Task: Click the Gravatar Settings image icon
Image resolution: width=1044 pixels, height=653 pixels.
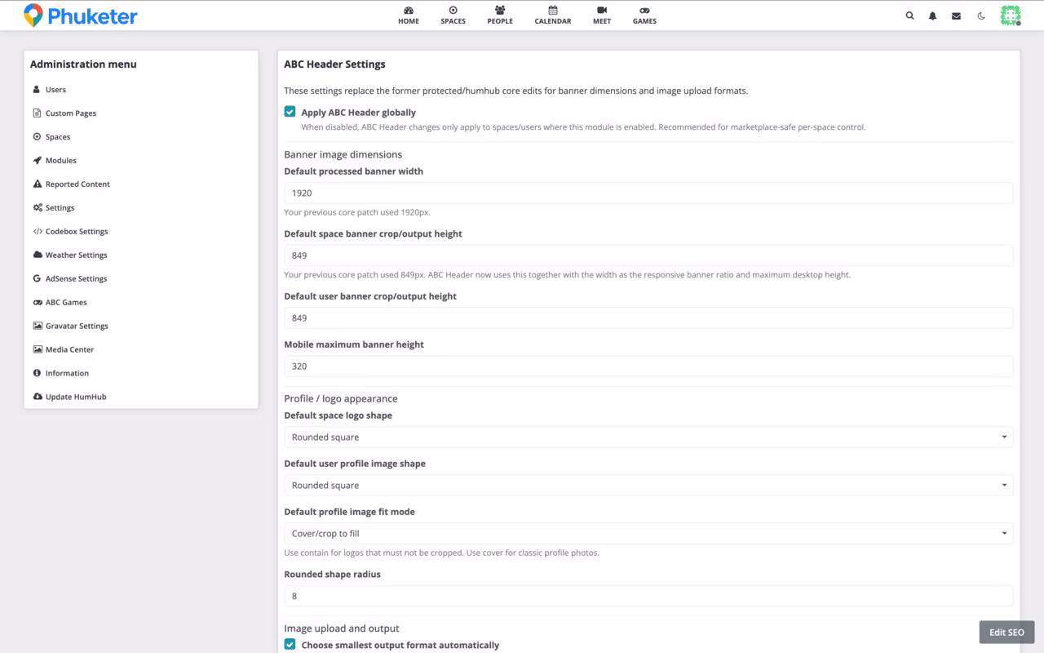Action: point(38,326)
